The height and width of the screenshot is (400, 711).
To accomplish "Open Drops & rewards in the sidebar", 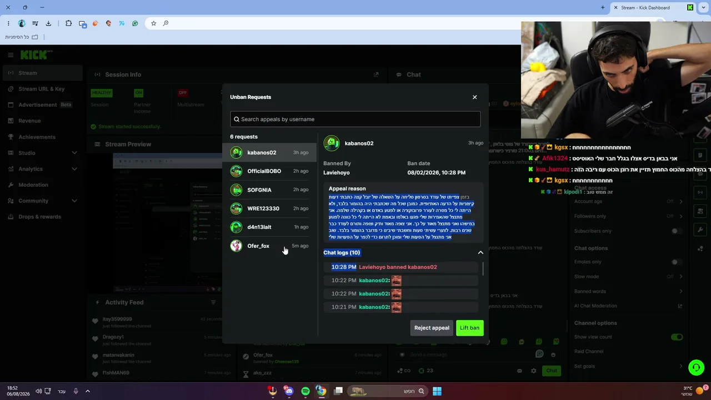I will click(x=42, y=217).
